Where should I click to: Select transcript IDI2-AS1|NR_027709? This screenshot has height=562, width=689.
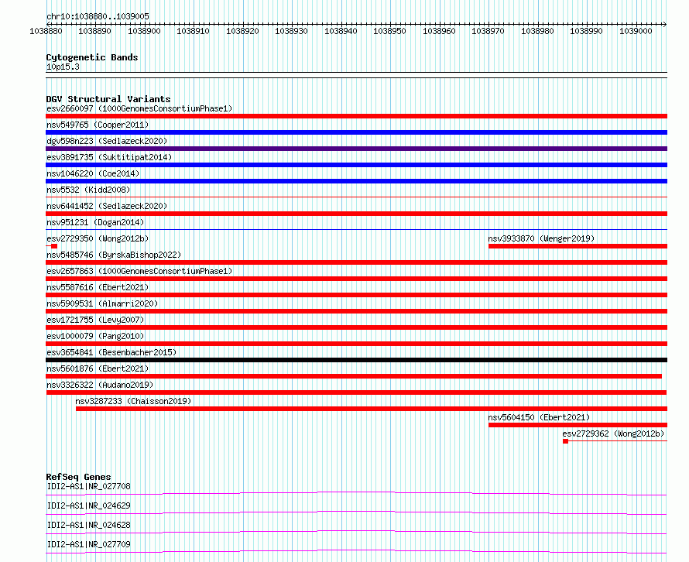[89, 544]
